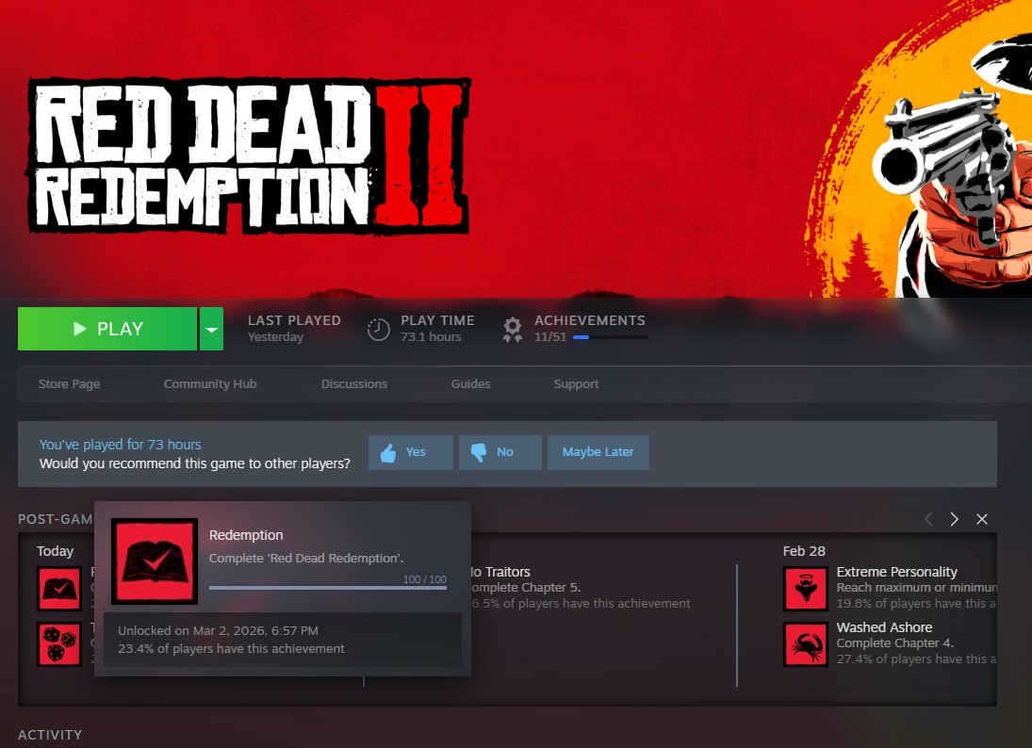1032x748 pixels.
Task: Click 'Complete Chapter 4.' description text
Action: tap(895, 642)
